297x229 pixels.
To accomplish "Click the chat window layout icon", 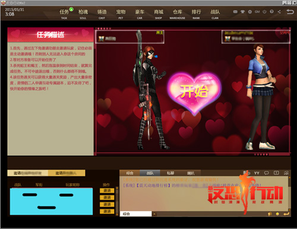I will (x=276, y=173).
